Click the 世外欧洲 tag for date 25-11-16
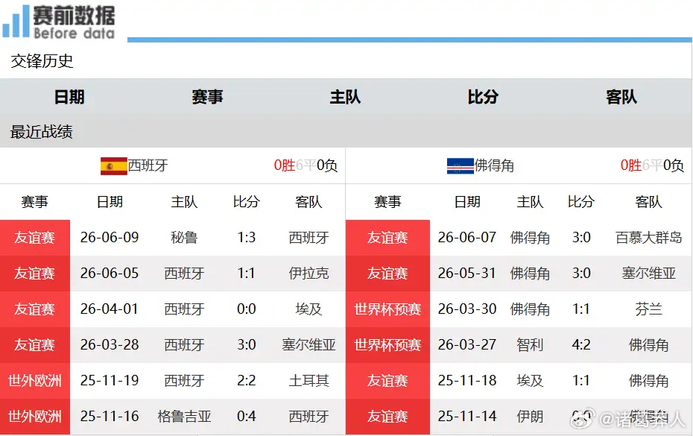 (35, 417)
